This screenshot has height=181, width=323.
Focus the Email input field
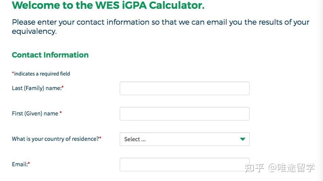184,164
